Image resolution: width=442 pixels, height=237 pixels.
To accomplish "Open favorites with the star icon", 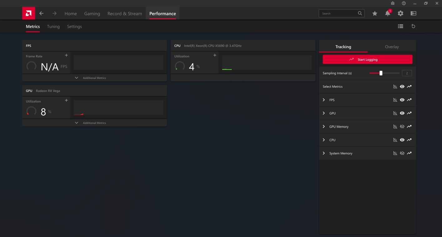I will pyautogui.click(x=375, y=13).
